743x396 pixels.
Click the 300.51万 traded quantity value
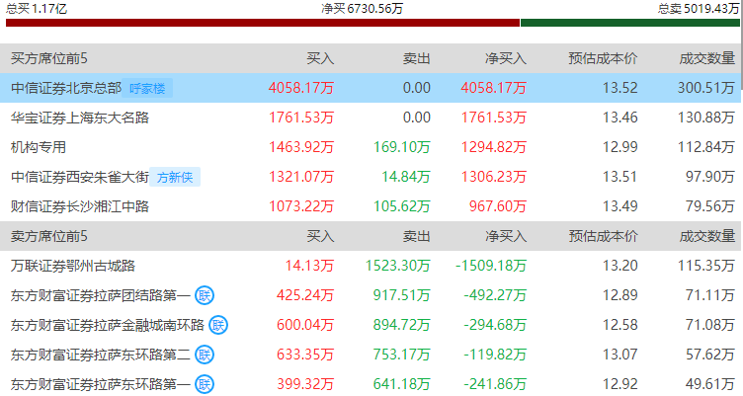tap(706, 88)
